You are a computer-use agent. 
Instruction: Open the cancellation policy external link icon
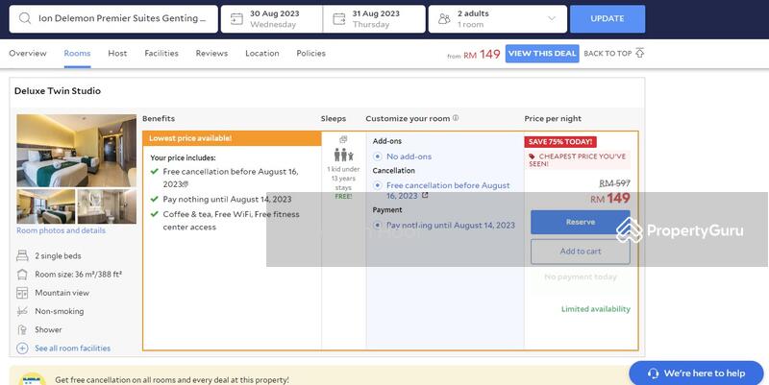[x=425, y=195]
